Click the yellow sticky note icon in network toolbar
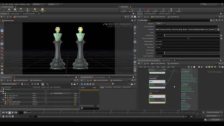Viewport: 224px width, 126px height. pyautogui.click(x=209, y=67)
